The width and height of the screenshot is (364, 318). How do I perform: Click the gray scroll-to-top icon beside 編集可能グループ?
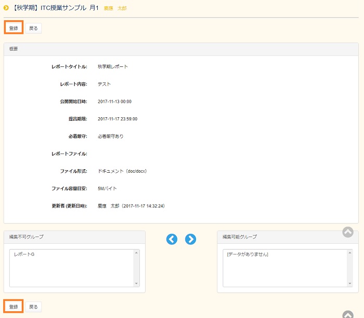click(x=348, y=232)
